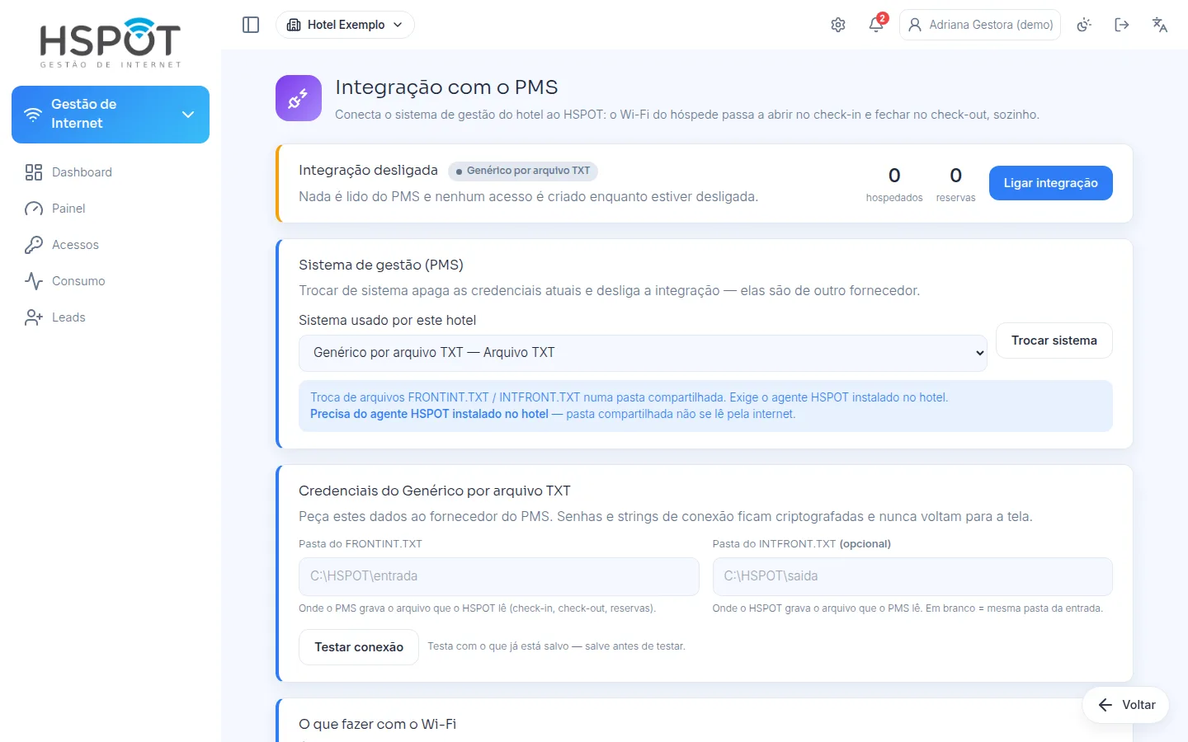Click the hotel building icon beside Hotel Exemplo
1188x742 pixels.
click(x=294, y=25)
